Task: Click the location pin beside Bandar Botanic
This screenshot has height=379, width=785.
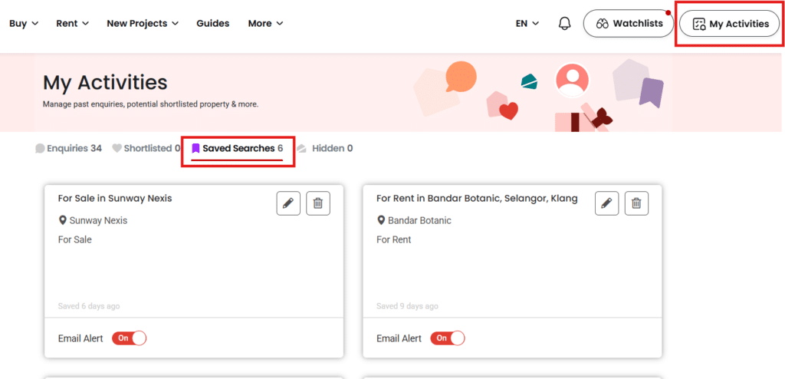Action: pos(381,221)
